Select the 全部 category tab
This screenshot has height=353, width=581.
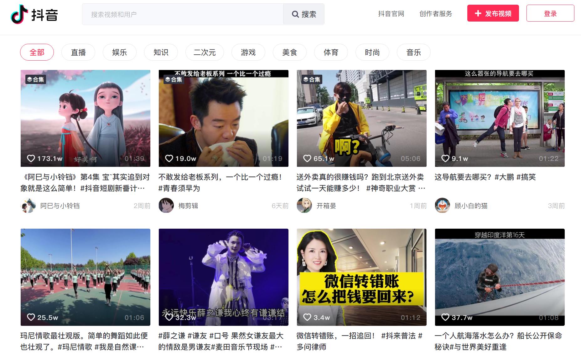click(x=37, y=52)
